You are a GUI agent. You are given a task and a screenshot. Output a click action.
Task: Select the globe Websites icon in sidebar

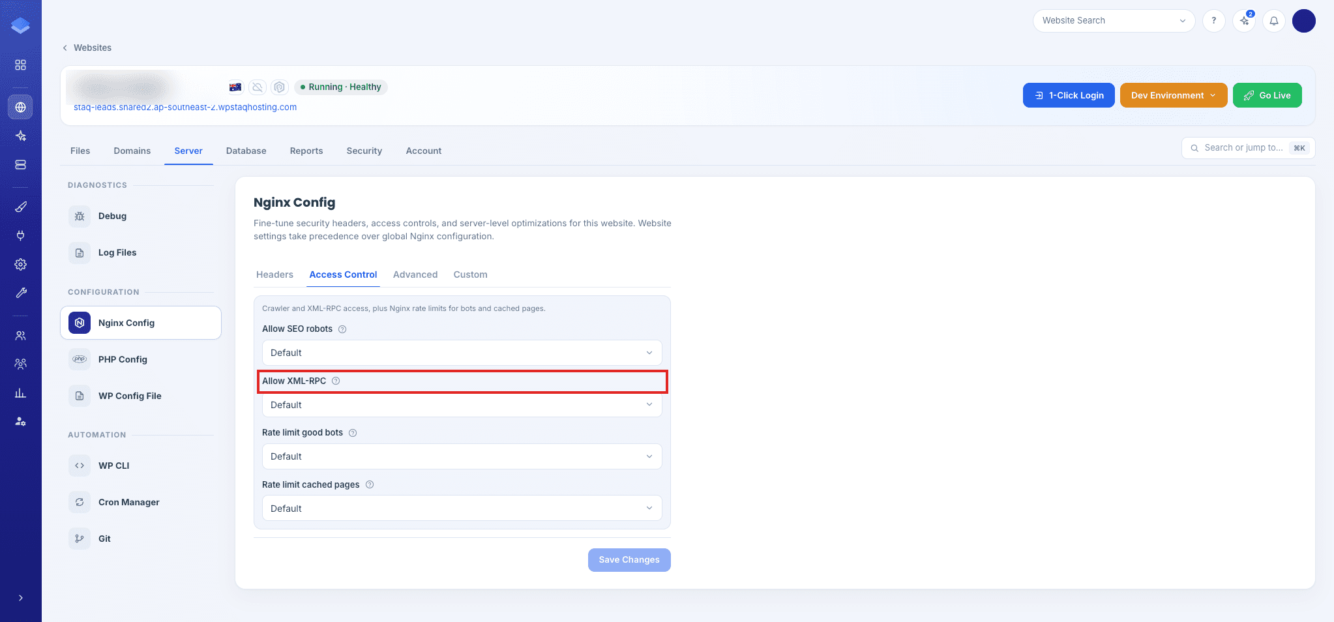21,107
